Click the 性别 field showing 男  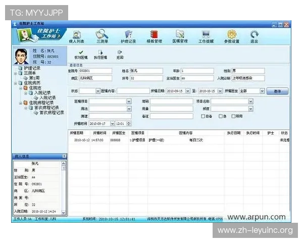point(248,71)
